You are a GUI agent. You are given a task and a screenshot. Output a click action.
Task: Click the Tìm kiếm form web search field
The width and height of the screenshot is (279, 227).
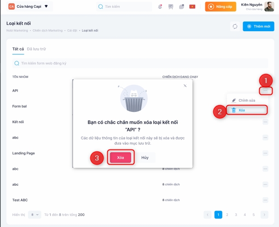[x=138, y=63]
